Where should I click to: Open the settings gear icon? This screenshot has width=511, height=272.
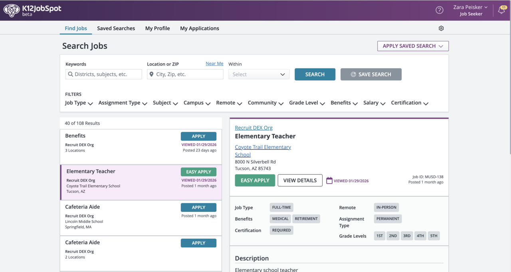pos(441,28)
